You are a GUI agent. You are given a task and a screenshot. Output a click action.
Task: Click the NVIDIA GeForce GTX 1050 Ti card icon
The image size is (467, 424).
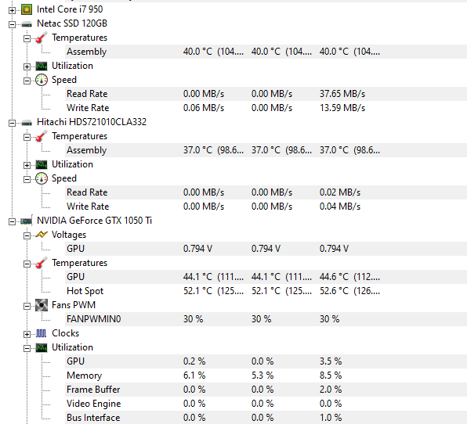point(27,221)
